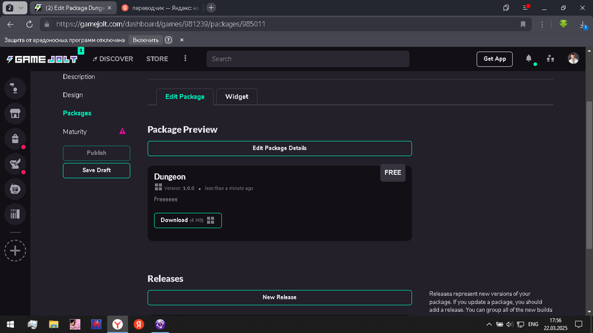The height and width of the screenshot is (333, 593).
Task: Open the system tray overflow chevron
Action: click(489, 324)
